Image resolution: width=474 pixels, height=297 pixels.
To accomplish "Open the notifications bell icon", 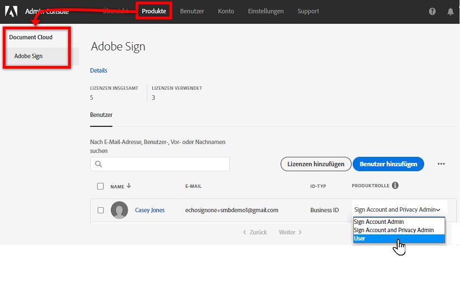I will 450,11.
